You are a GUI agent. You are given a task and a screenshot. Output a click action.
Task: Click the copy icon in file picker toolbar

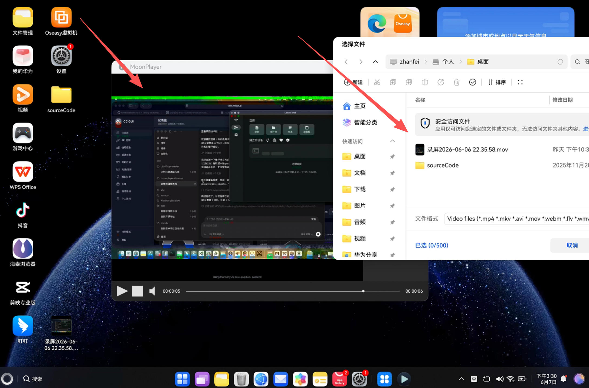tap(393, 82)
